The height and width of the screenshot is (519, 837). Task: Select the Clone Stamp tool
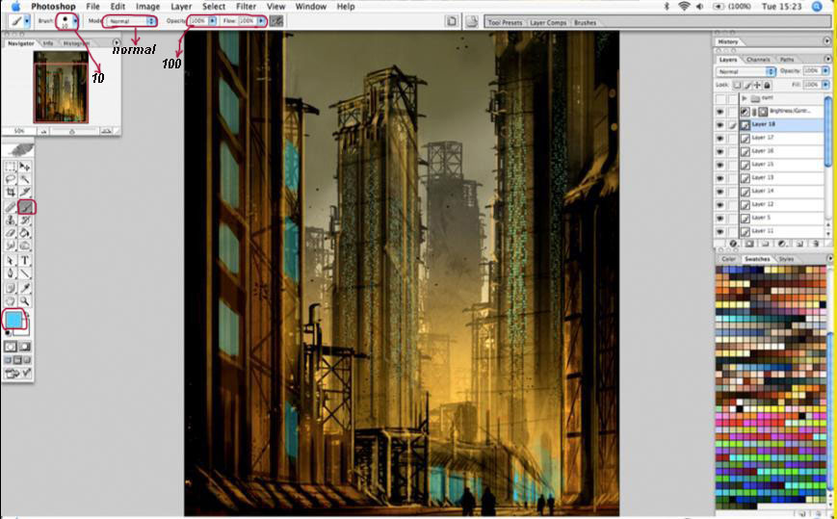[x=11, y=220]
